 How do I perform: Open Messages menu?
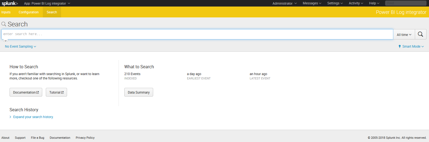312,3
